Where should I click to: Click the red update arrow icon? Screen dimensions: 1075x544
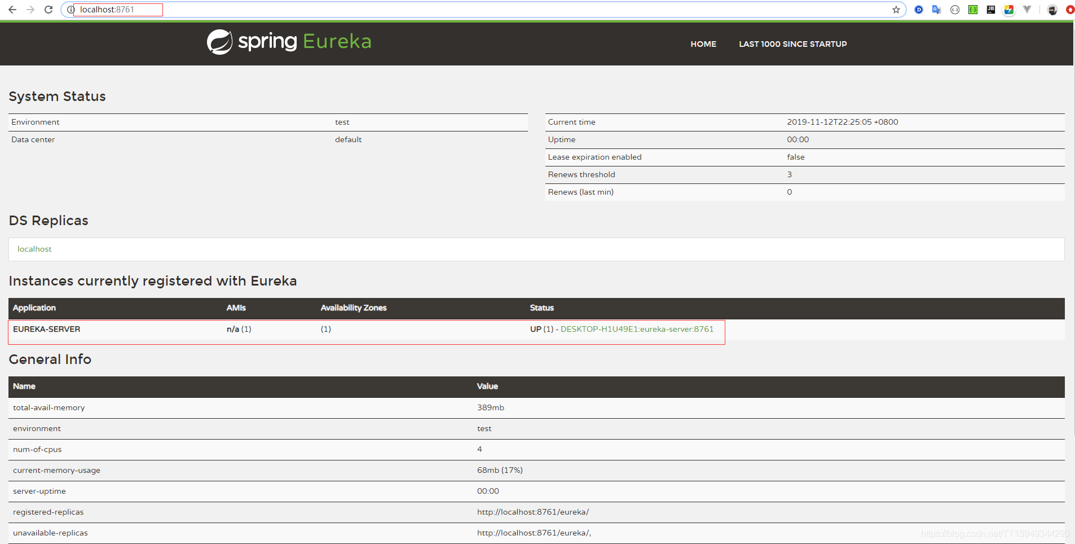[1070, 10]
